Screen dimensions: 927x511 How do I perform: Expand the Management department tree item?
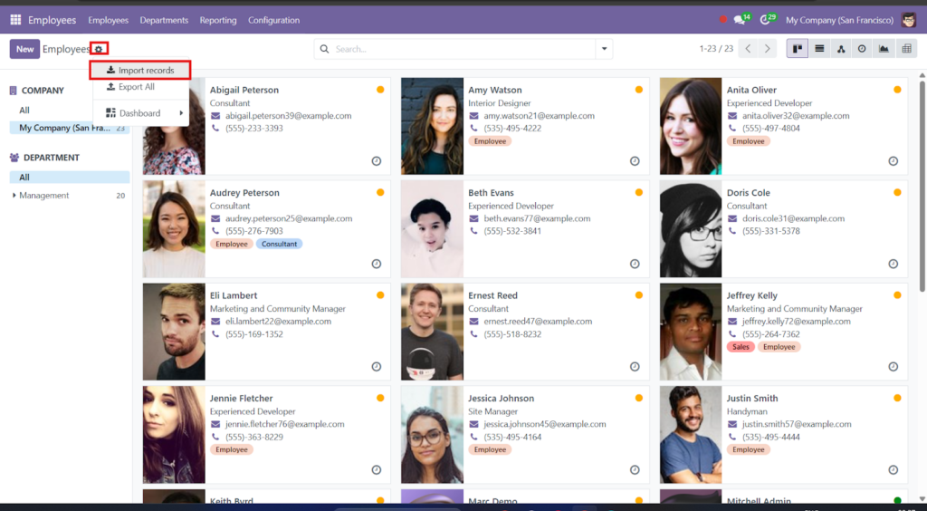[14, 195]
